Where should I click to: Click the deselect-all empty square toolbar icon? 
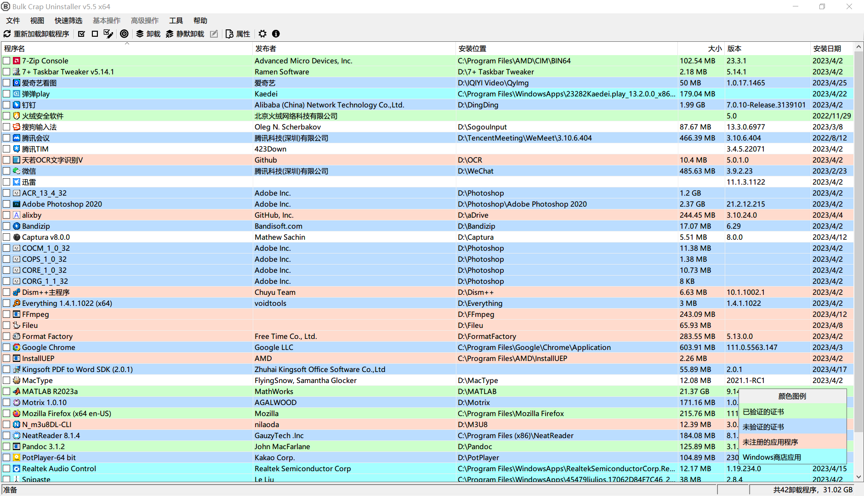tap(95, 34)
